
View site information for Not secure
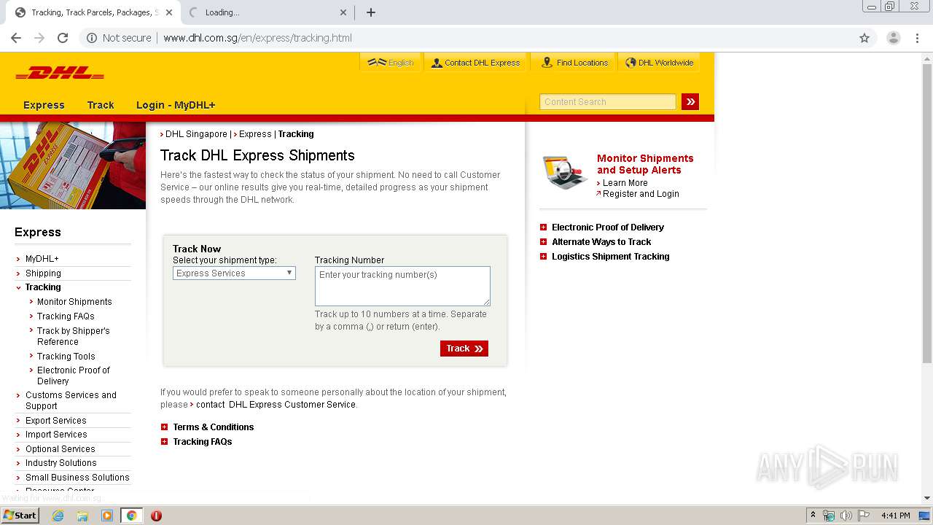coord(119,38)
